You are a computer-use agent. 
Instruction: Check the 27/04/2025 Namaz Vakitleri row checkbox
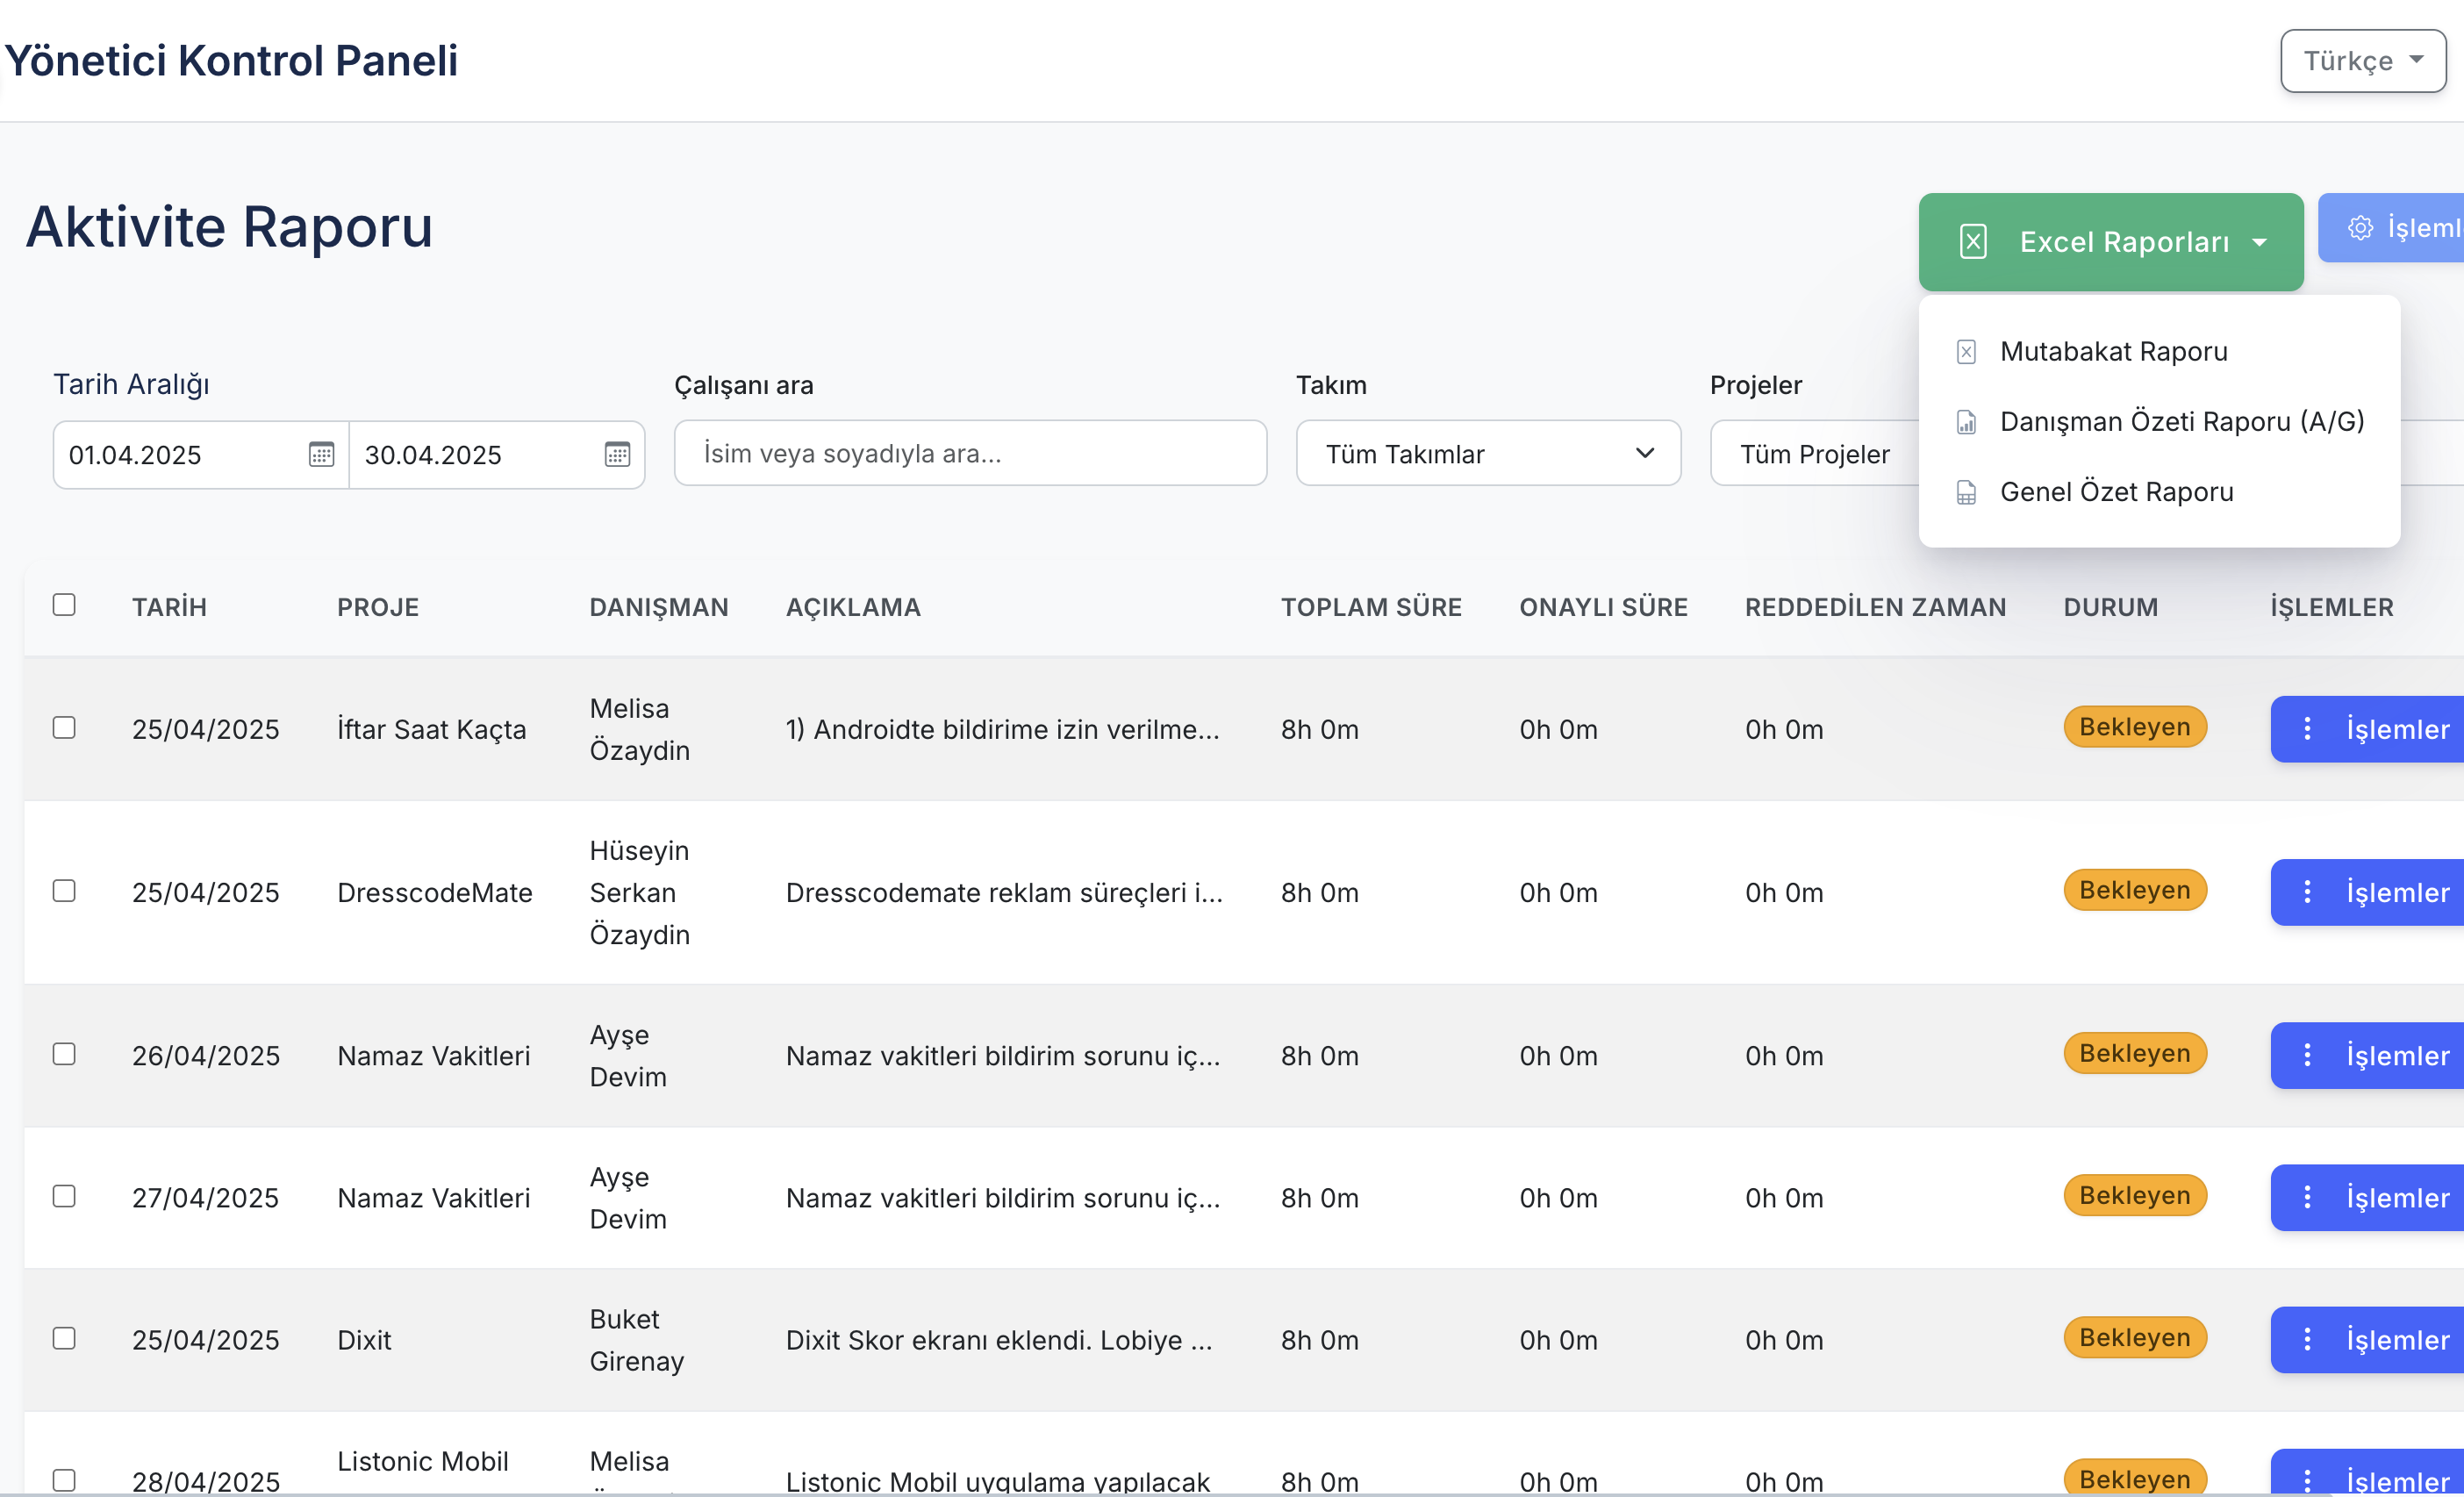(x=64, y=1196)
